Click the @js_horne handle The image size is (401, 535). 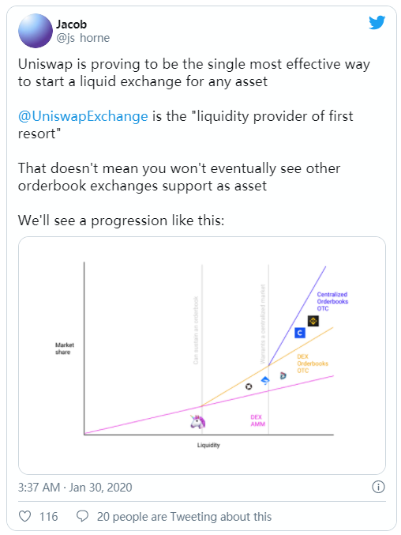83,37
